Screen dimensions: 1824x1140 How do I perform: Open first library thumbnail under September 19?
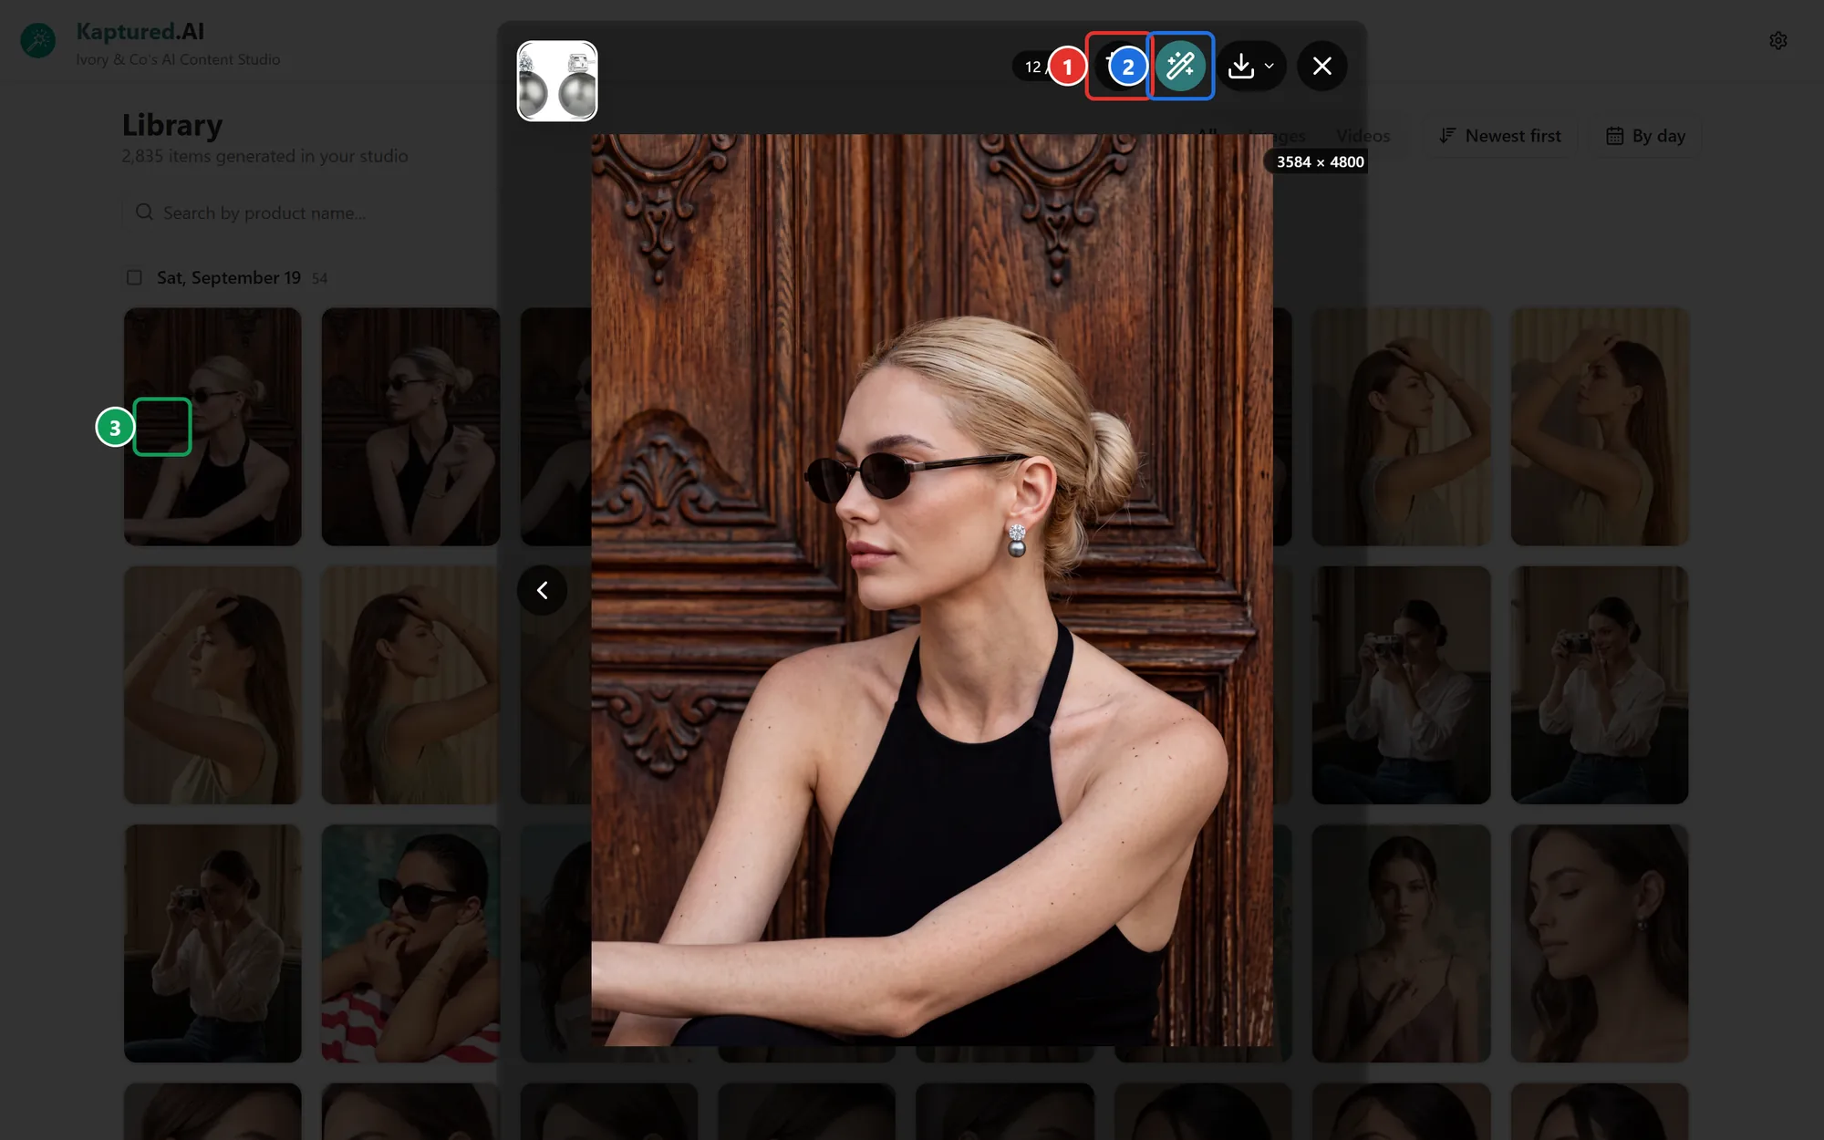[x=212, y=426]
